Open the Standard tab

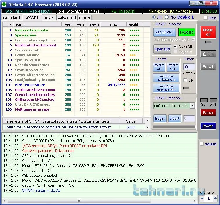coord(12,18)
